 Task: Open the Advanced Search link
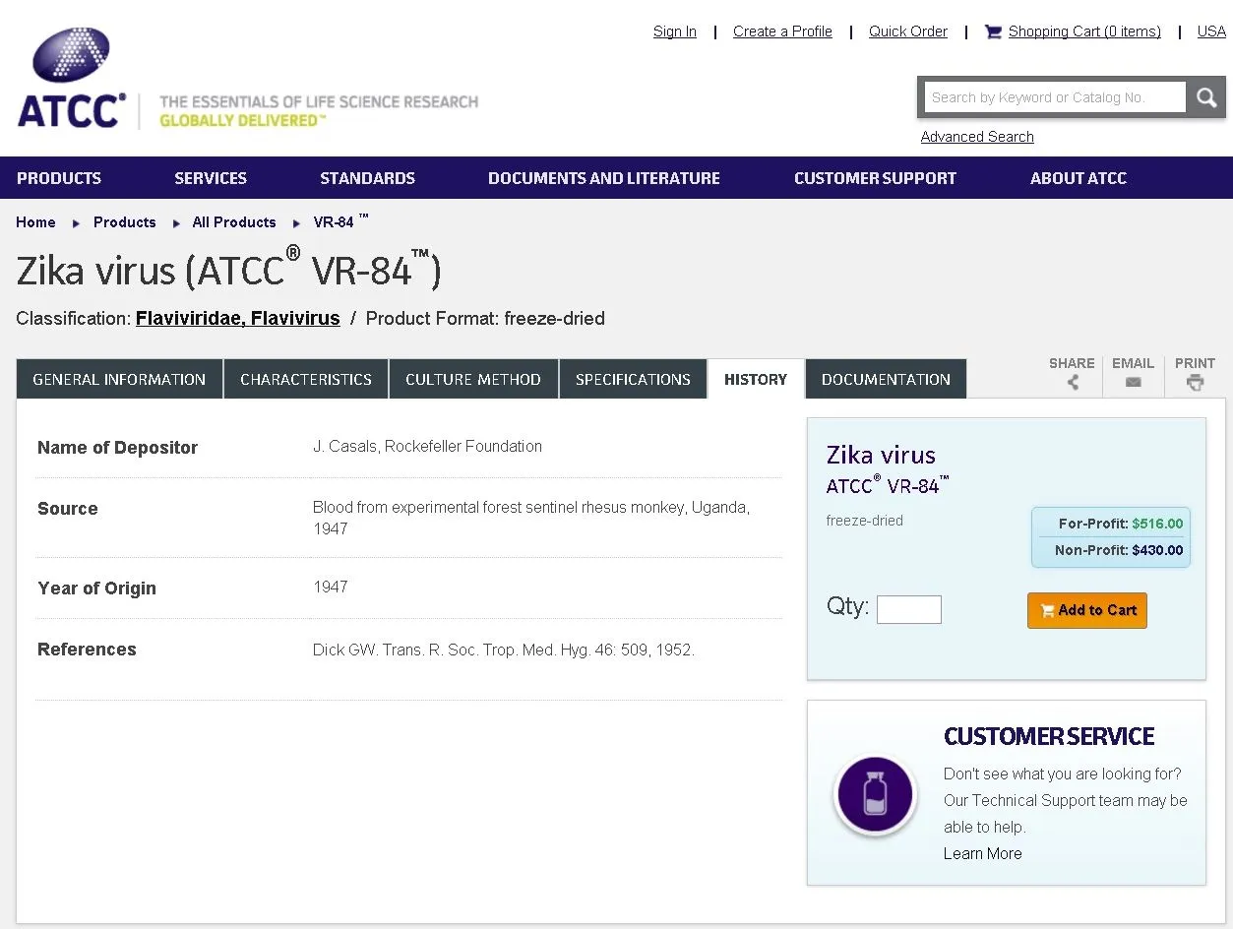(x=976, y=137)
